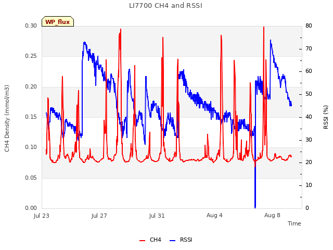Click the Aug 4 date tick label
The height and width of the screenshot is (250, 333).
point(214,215)
